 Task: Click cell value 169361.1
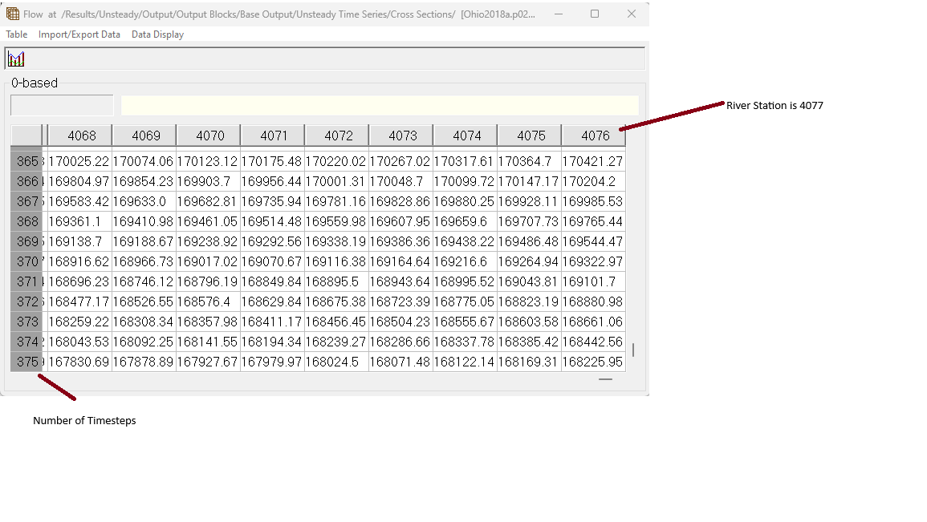pos(79,221)
